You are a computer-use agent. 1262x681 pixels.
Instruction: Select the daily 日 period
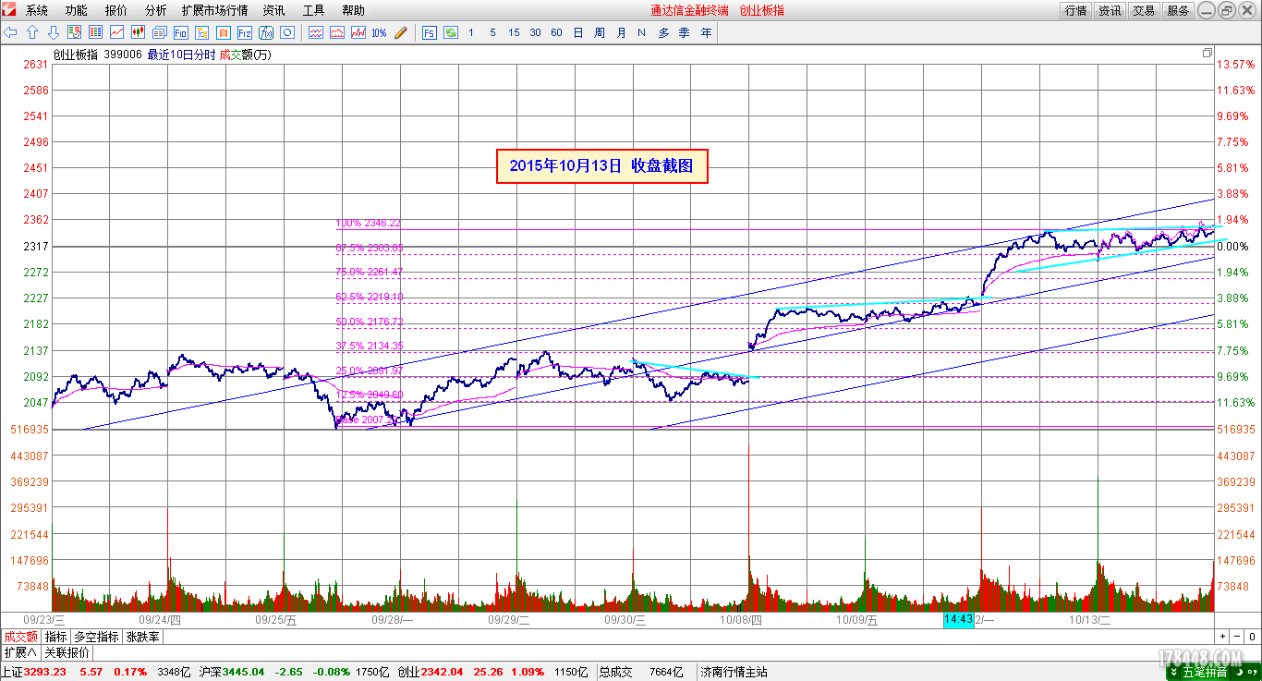click(x=578, y=32)
